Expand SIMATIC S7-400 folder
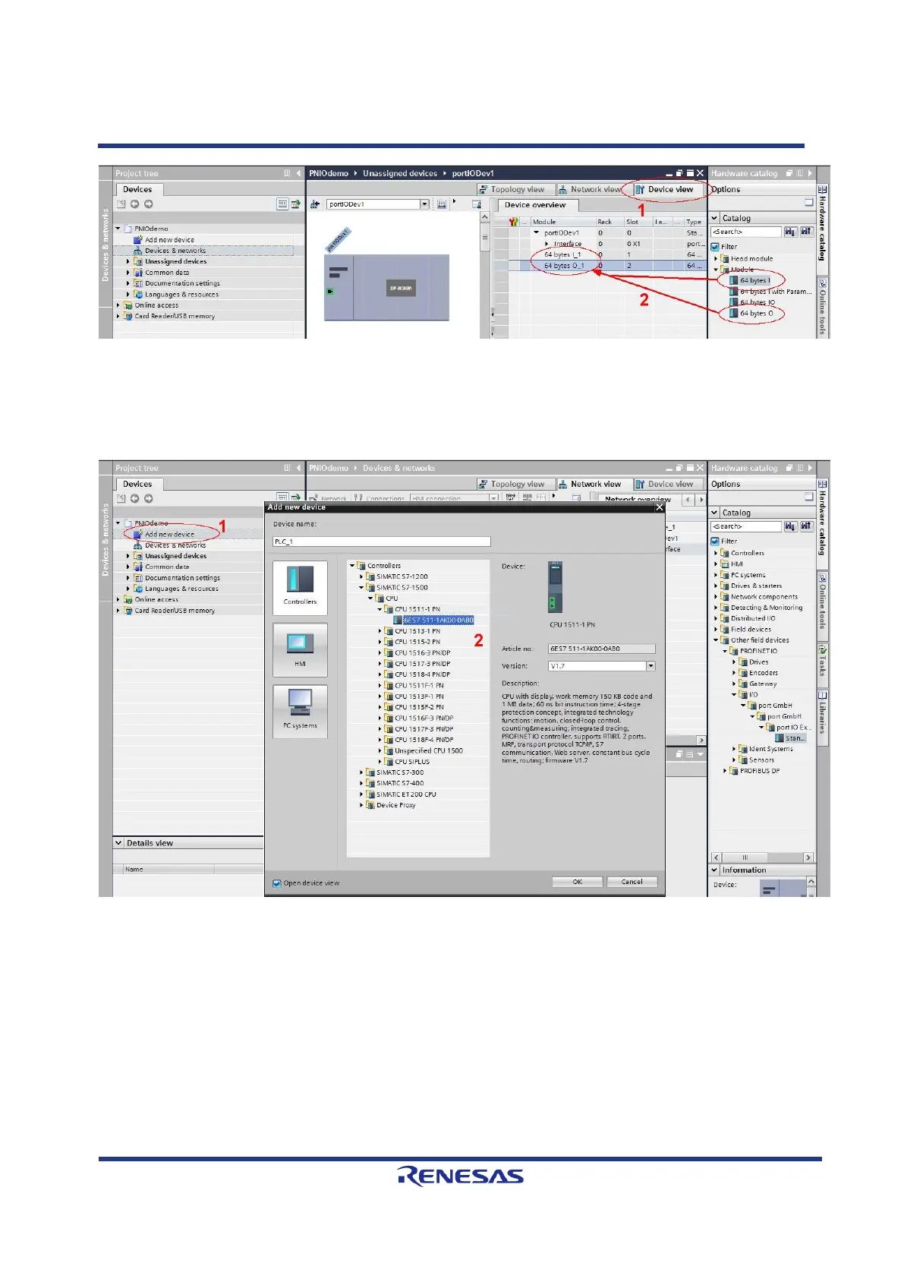Viewport: 904px width, 1279px height. click(361, 783)
